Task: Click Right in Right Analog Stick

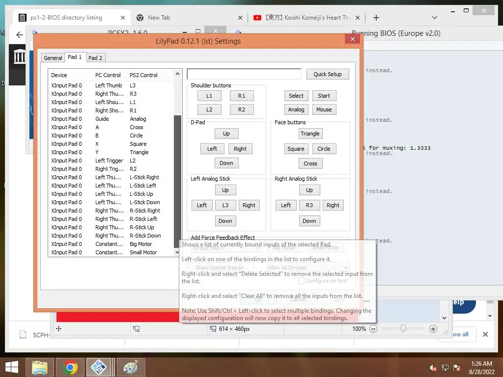Action: pyautogui.click(x=333, y=205)
